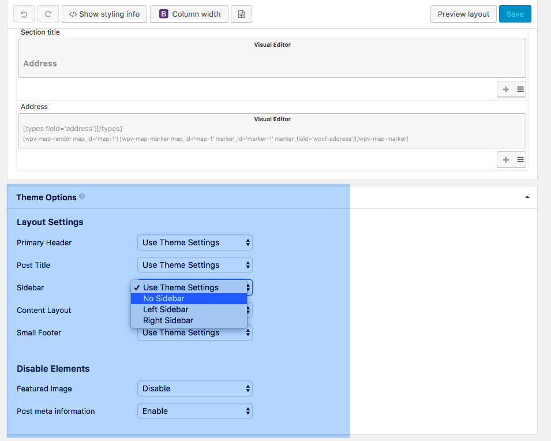
Task: Click the Sidebar label text
Action: point(30,287)
